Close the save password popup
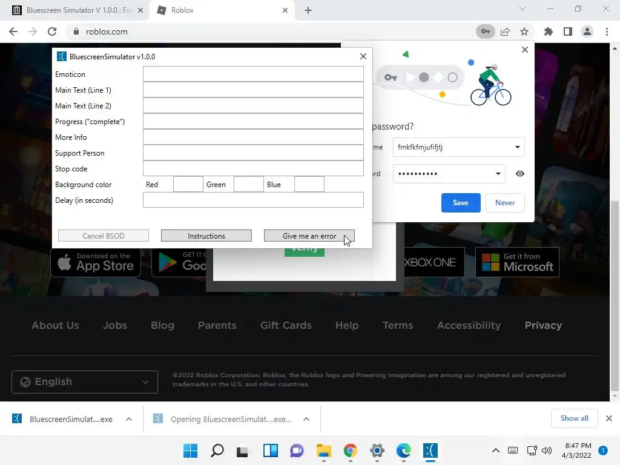Viewport: 620px width, 465px height. (x=525, y=50)
